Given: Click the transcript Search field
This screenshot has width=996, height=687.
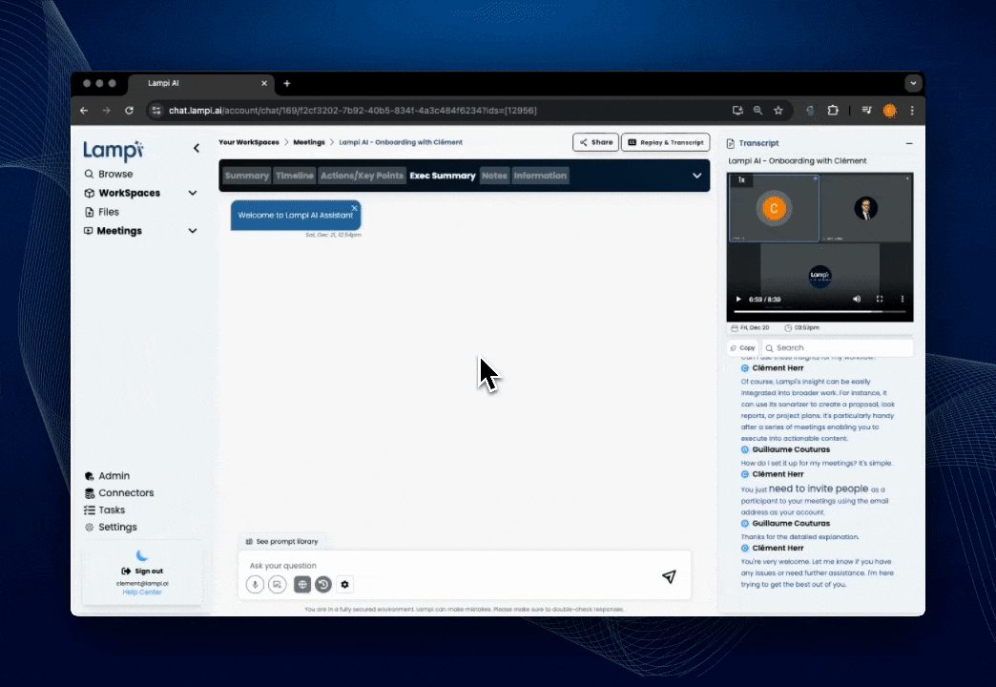Looking at the screenshot, I should (x=838, y=348).
